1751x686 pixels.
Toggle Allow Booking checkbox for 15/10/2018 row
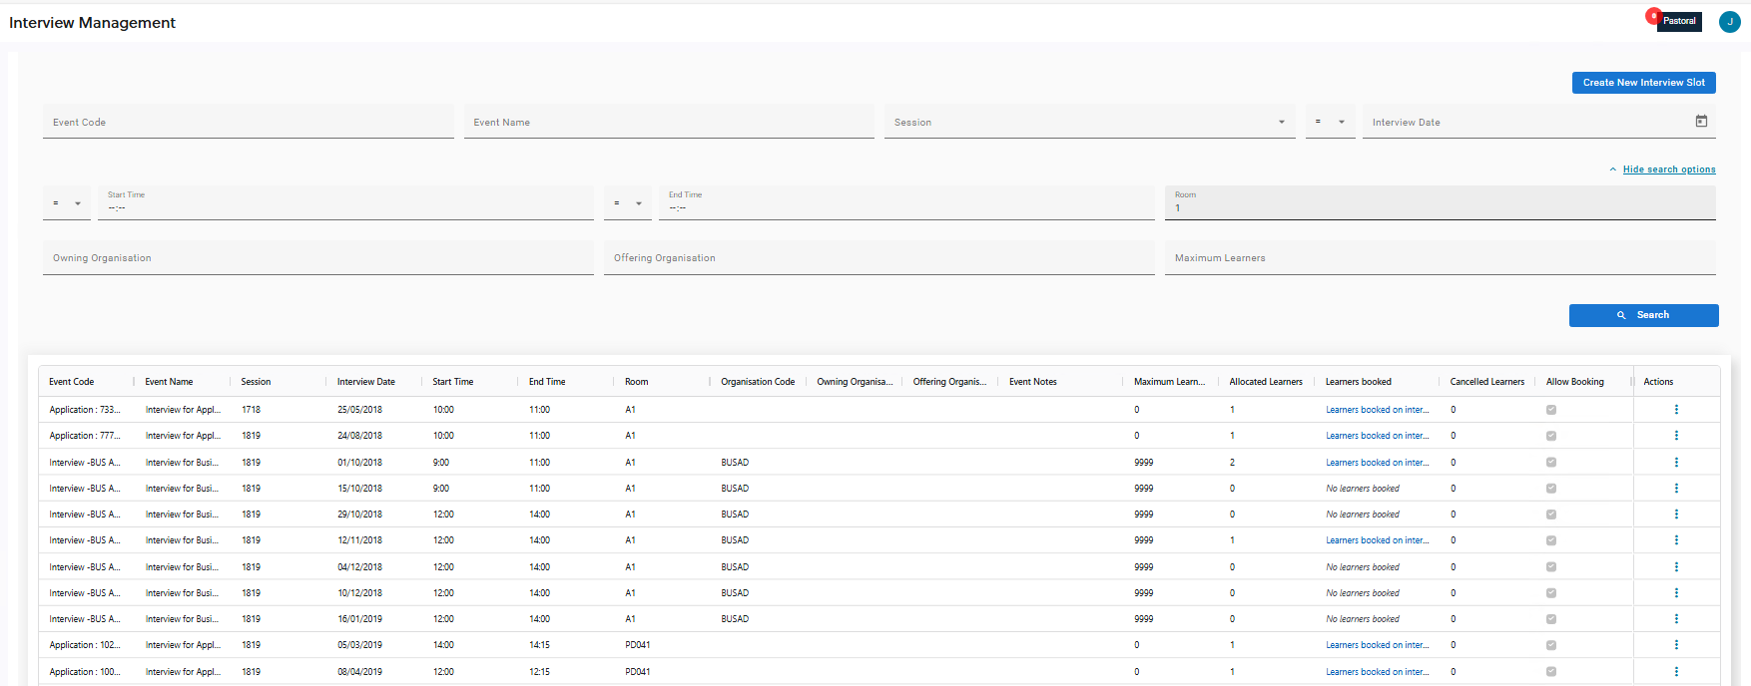click(x=1550, y=489)
